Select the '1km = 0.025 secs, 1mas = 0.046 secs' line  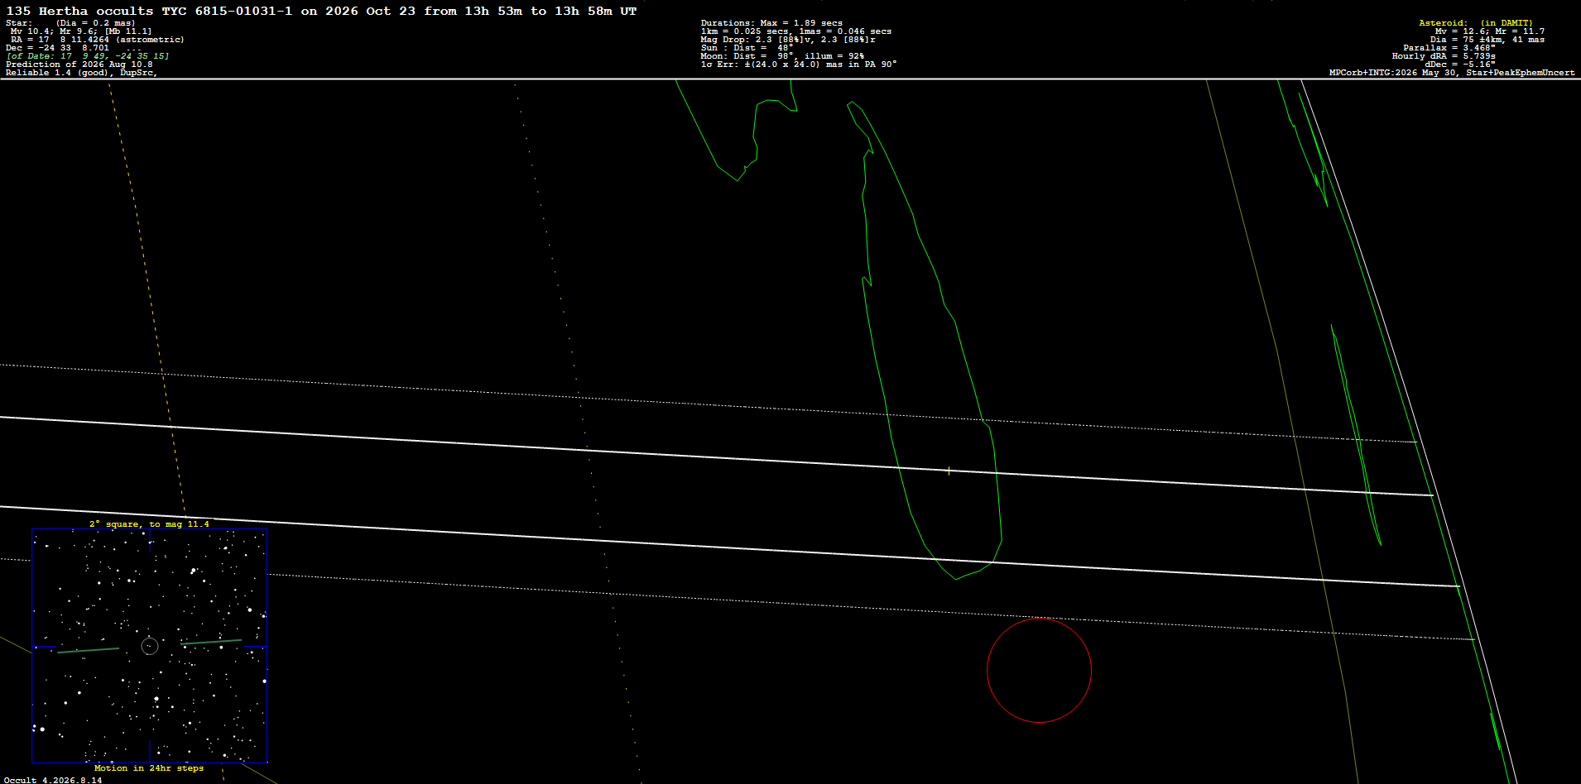tap(796, 31)
